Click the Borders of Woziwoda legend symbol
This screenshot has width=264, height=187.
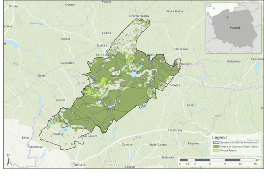[216, 142]
